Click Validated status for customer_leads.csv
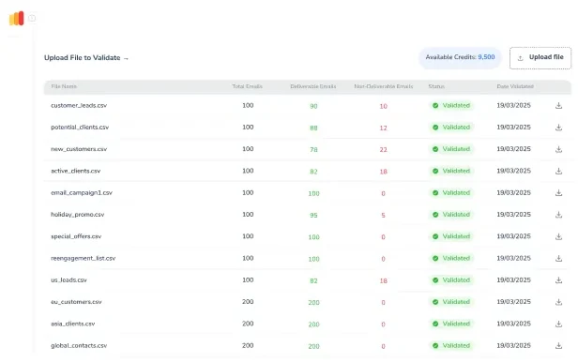This screenshot has width=578, height=362. coord(451,106)
